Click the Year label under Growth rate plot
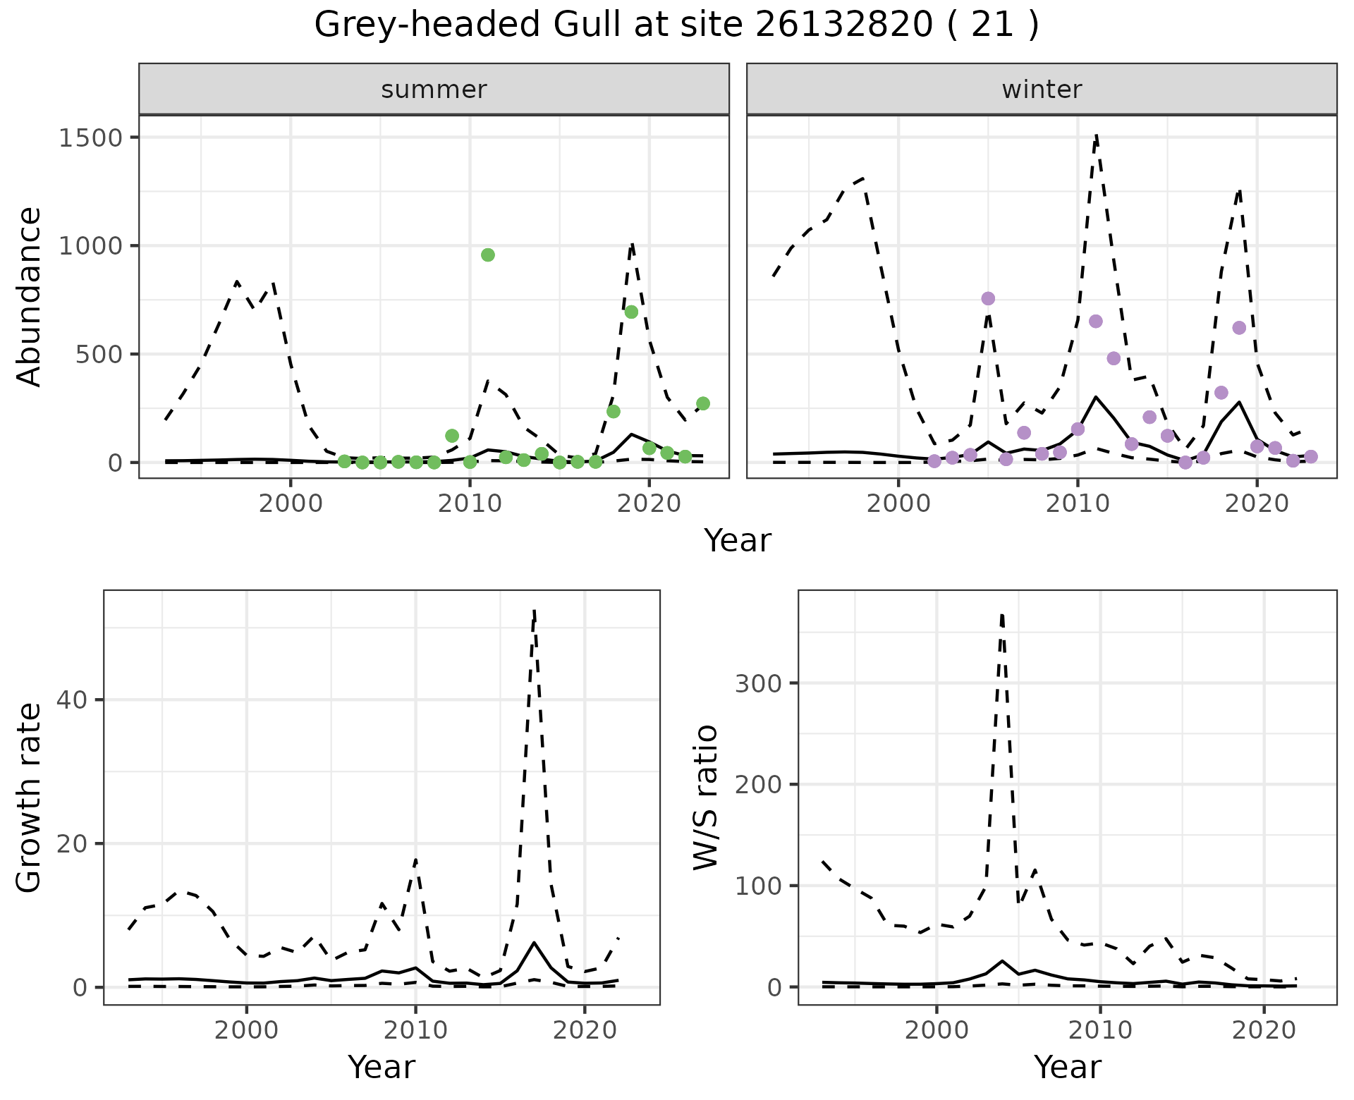This screenshot has width=1354, height=1100. [x=382, y=1068]
